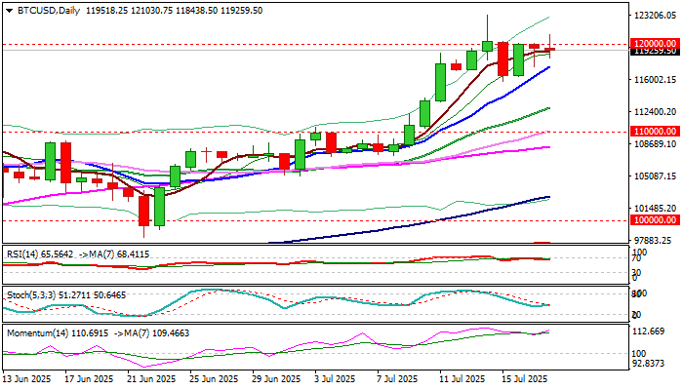Click the ->MA(7) 68.4115 RSI text
Screen dimensions: 683x390
(x=114, y=254)
